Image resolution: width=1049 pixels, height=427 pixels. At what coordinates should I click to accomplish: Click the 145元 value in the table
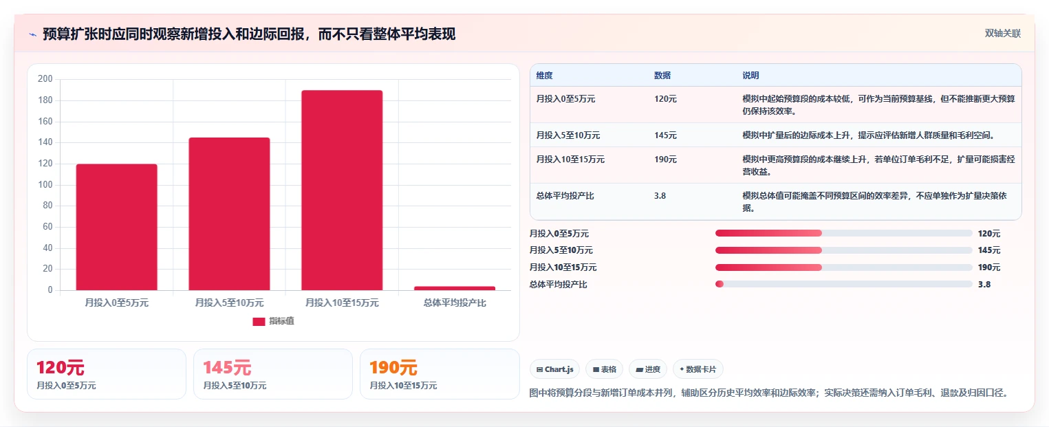pyautogui.click(x=665, y=135)
